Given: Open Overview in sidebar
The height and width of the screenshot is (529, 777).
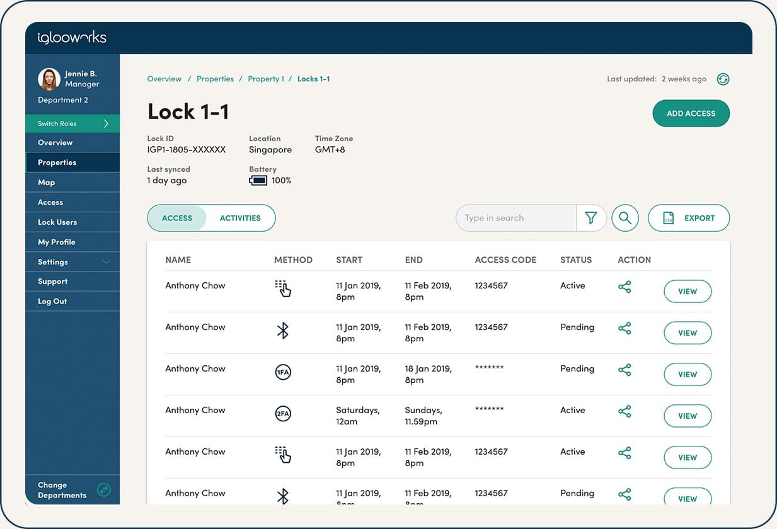Looking at the screenshot, I should point(72,142).
